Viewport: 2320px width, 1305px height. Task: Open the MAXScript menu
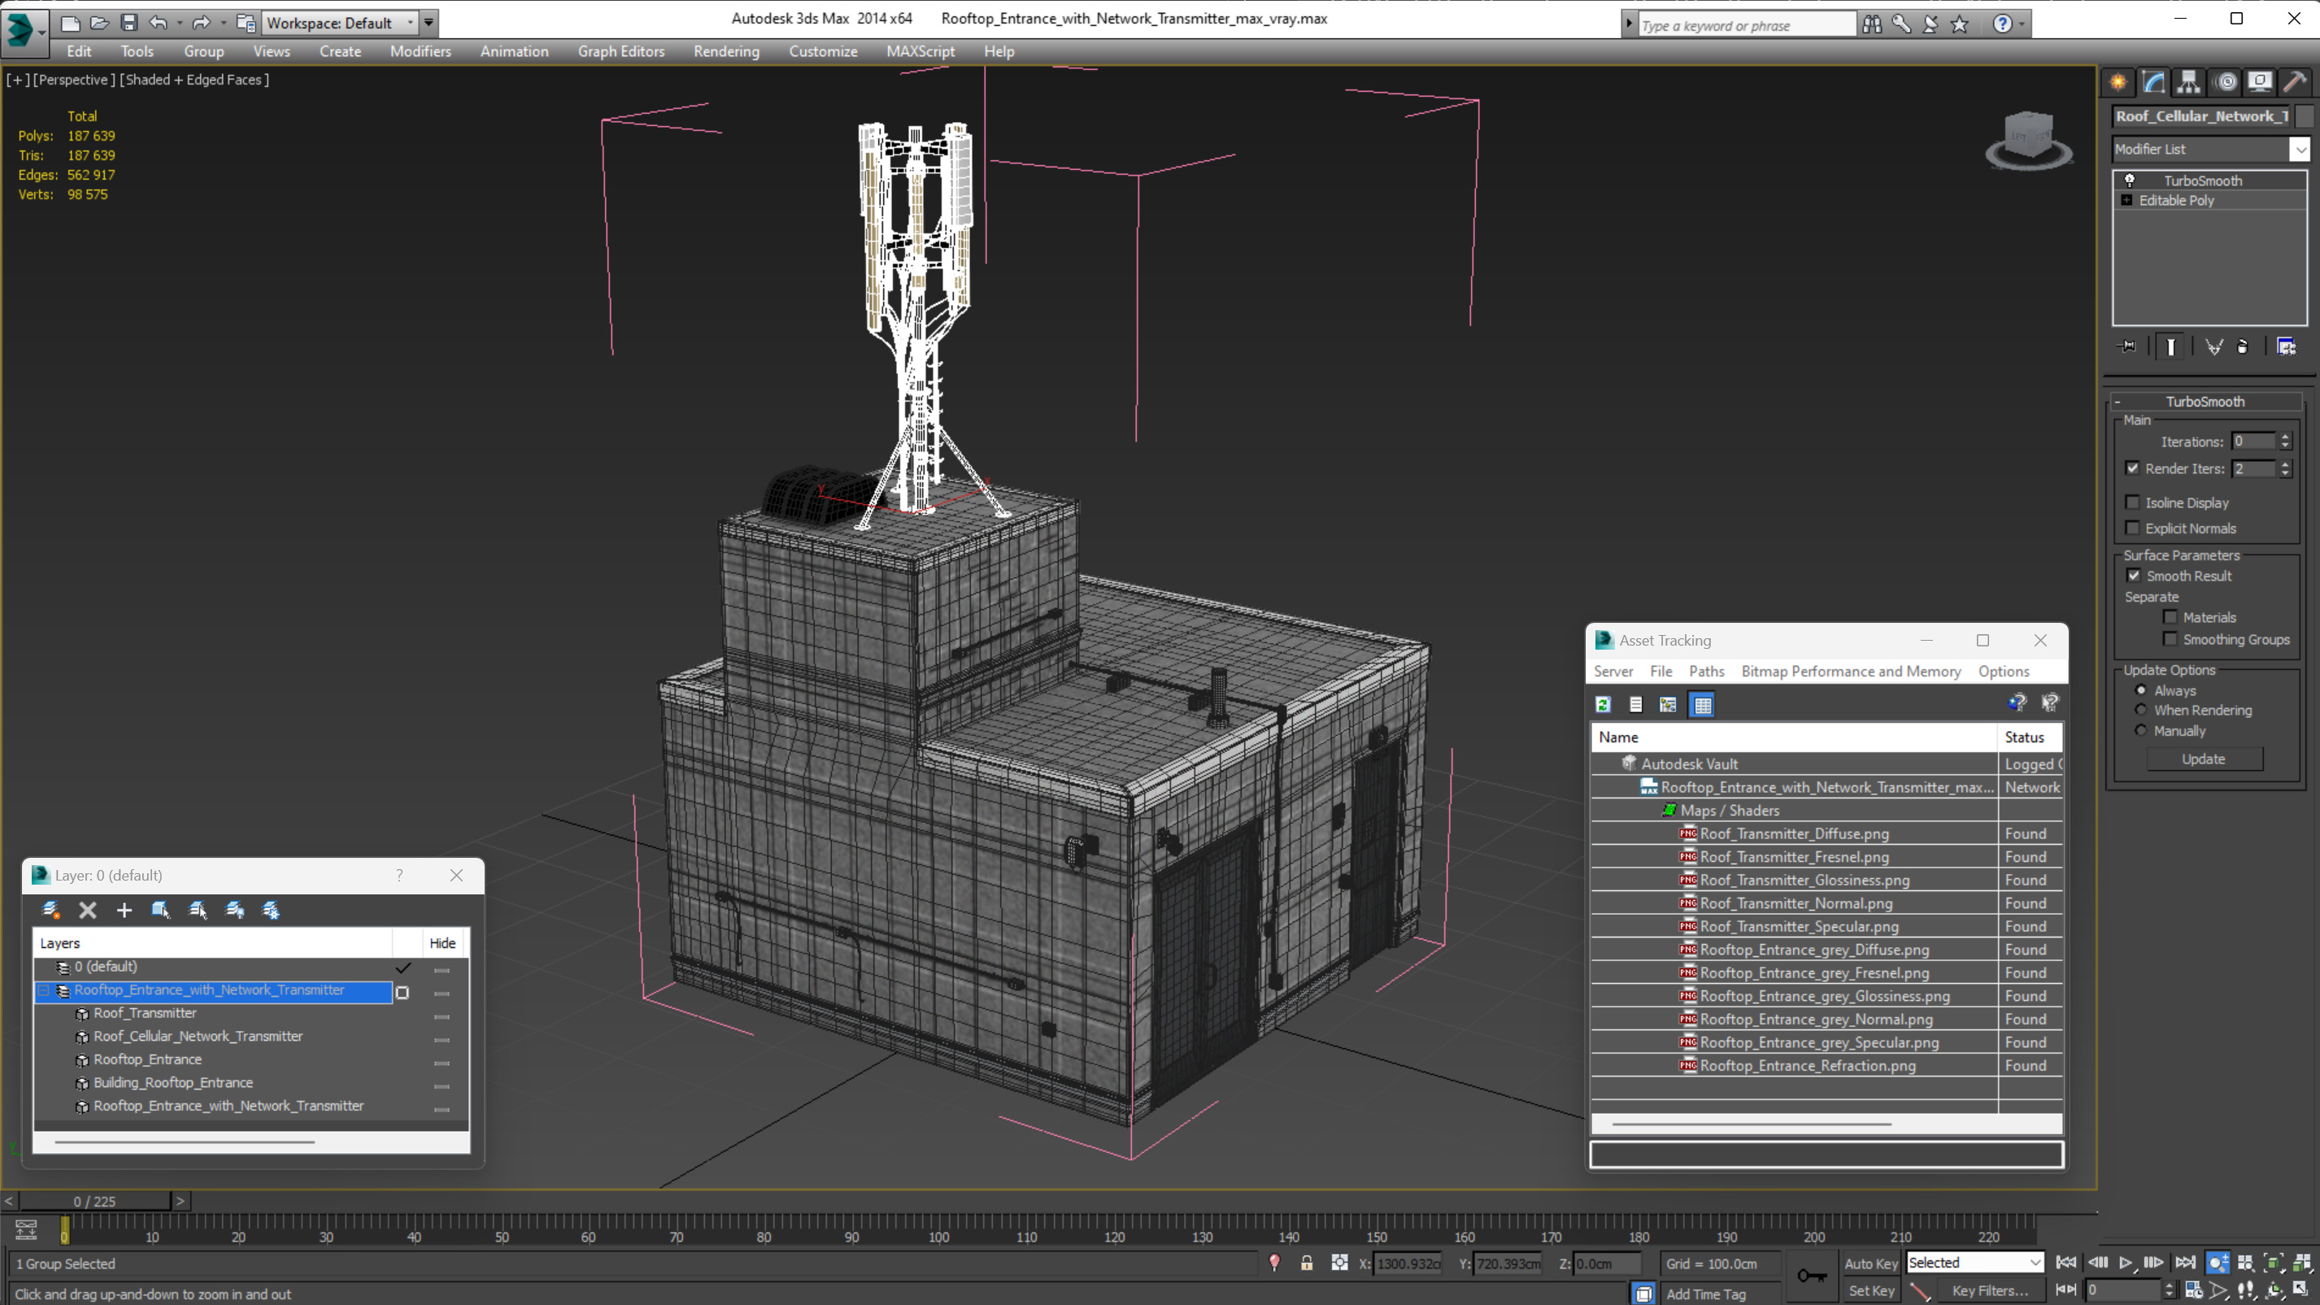coord(920,51)
